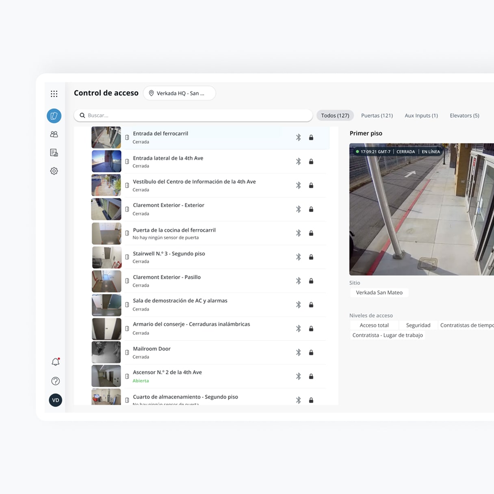Click Bluetooth icon for Entrada del ferrocarril

click(298, 137)
